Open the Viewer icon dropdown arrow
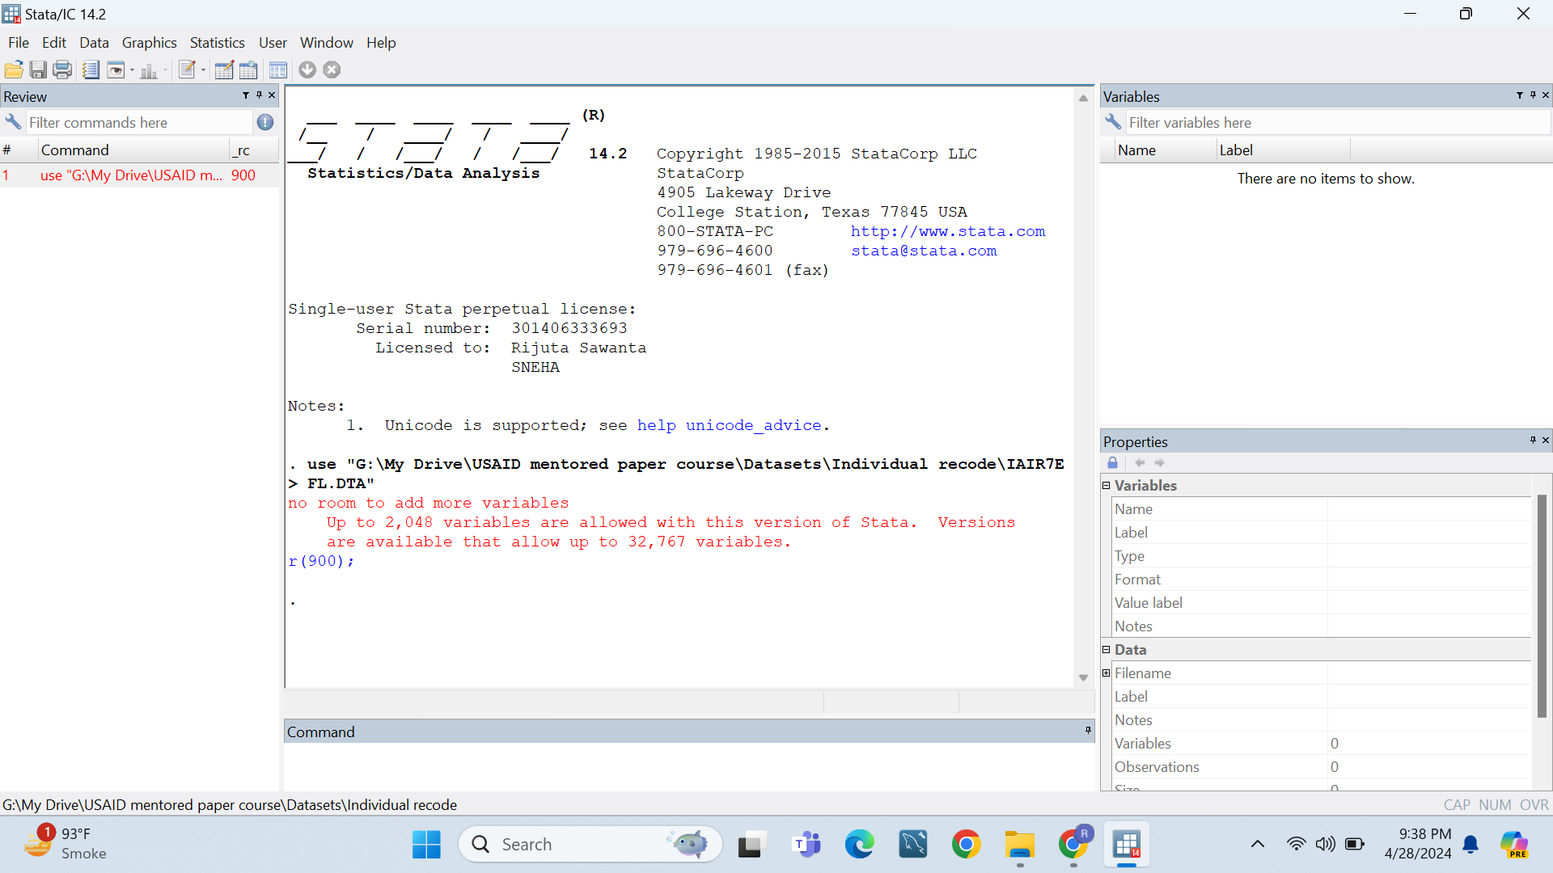This screenshot has width=1553, height=873. click(132, 70)
